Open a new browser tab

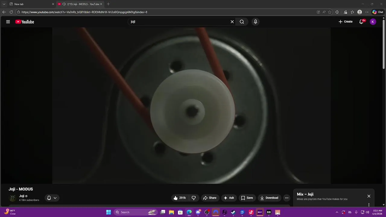click(x=108, y=4)
